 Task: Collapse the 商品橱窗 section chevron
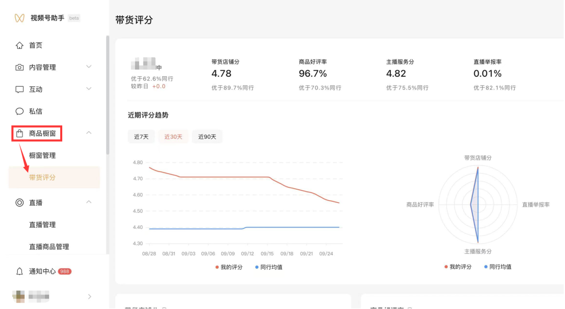(90, 133)
